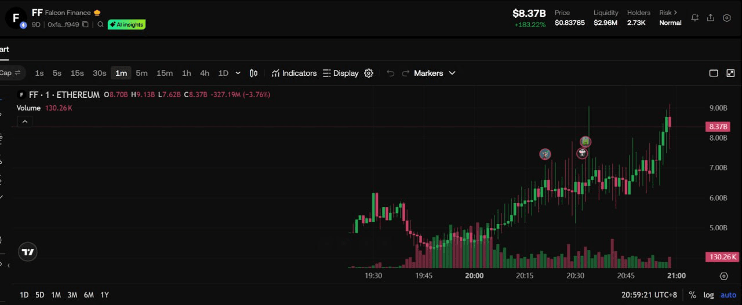The width and height of the screenshot is (742, 305).
Task: Click the Holders 2.73K stat
Action: pyautogui.click(x=638, y=18)
